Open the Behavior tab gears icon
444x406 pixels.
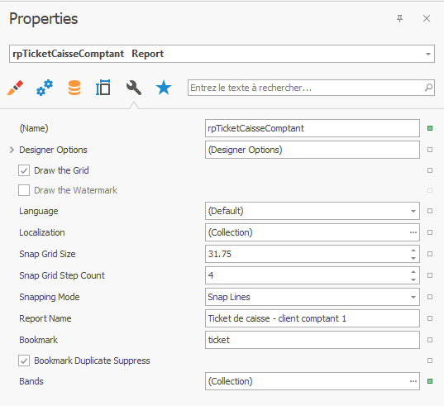(45, 88)
